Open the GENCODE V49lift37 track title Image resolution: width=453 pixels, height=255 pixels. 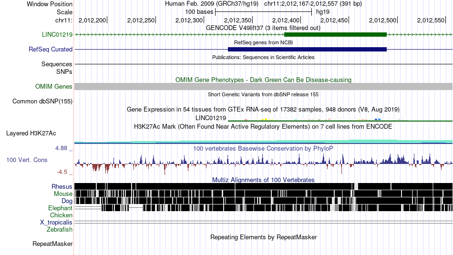tap(263, 28)
